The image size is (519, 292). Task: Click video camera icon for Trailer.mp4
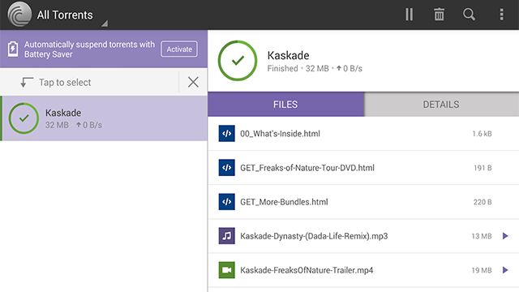click(227, 270)
